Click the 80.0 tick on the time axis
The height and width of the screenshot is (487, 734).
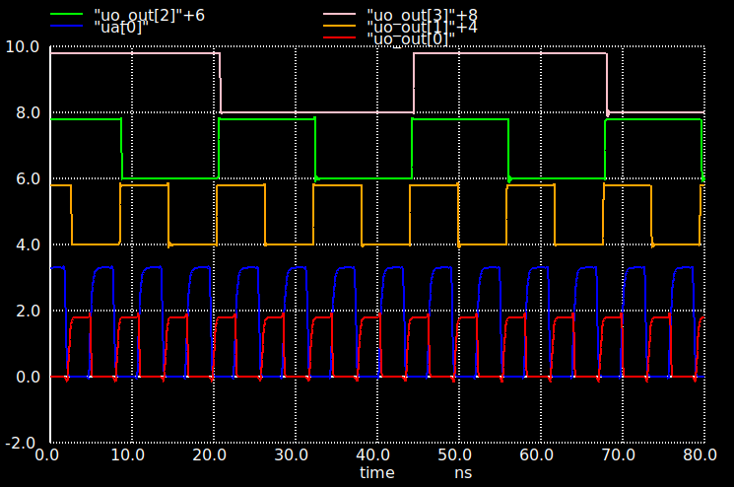[x=700, y=456]
